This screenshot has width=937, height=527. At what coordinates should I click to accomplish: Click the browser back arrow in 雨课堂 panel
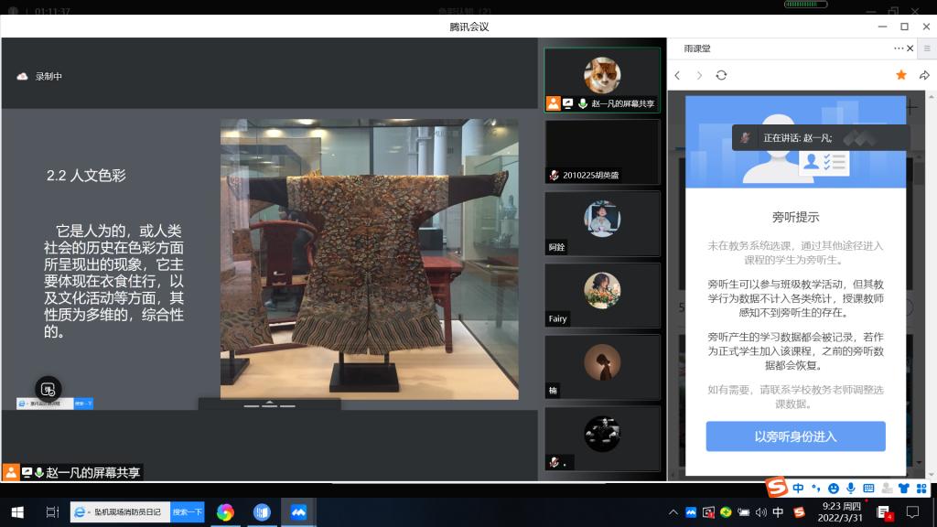678,75
